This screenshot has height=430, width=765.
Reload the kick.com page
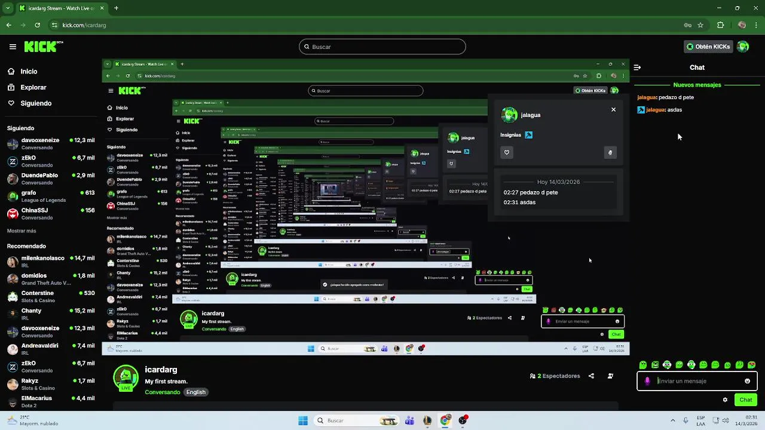pyautogui.click(x=37, y=25)
